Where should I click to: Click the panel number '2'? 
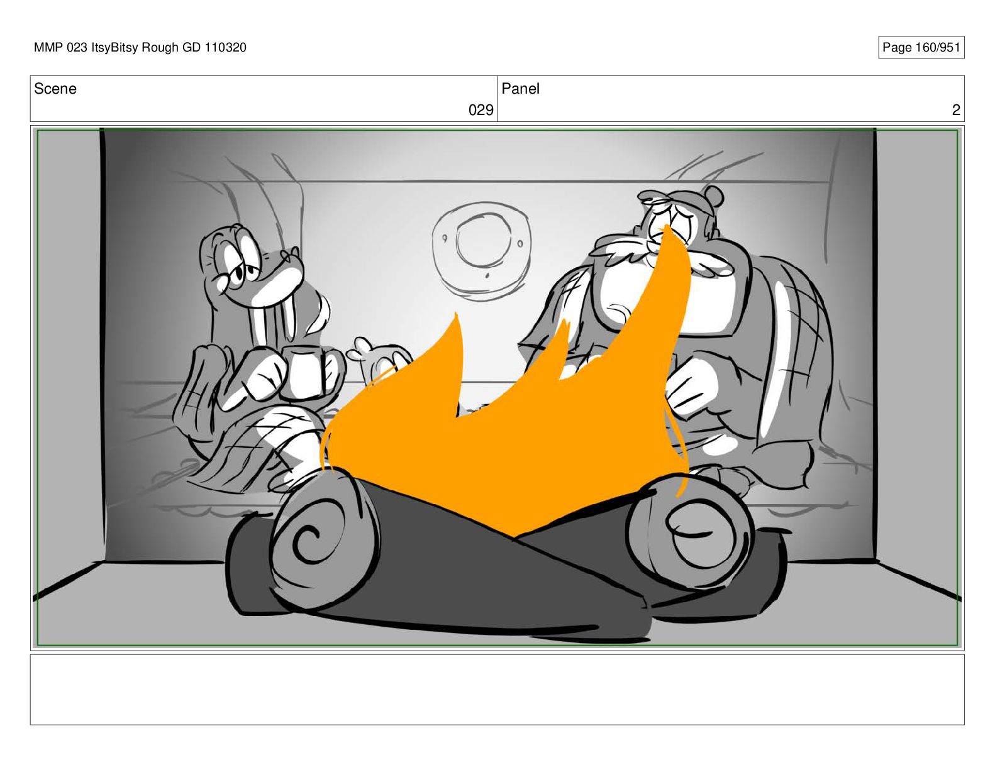pos(956,110)
